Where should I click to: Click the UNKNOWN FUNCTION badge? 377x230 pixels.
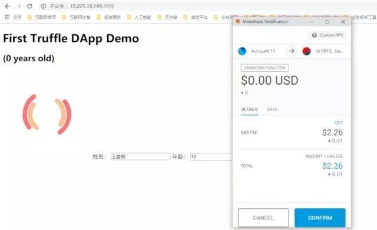(264, 68)
